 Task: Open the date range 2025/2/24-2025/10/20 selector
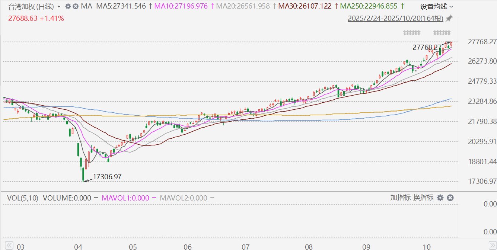(396, 18)
